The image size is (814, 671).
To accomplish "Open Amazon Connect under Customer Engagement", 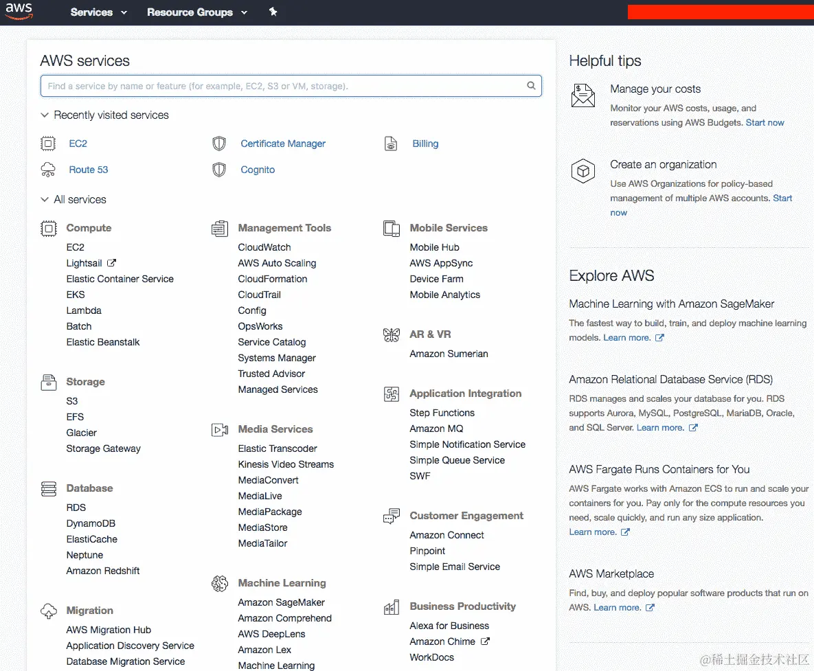I will pyautogui.click(x=446, y=535).
